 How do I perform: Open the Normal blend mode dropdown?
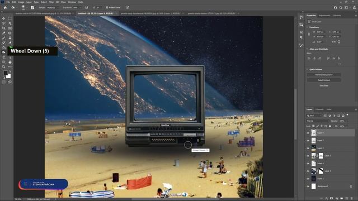317,121
